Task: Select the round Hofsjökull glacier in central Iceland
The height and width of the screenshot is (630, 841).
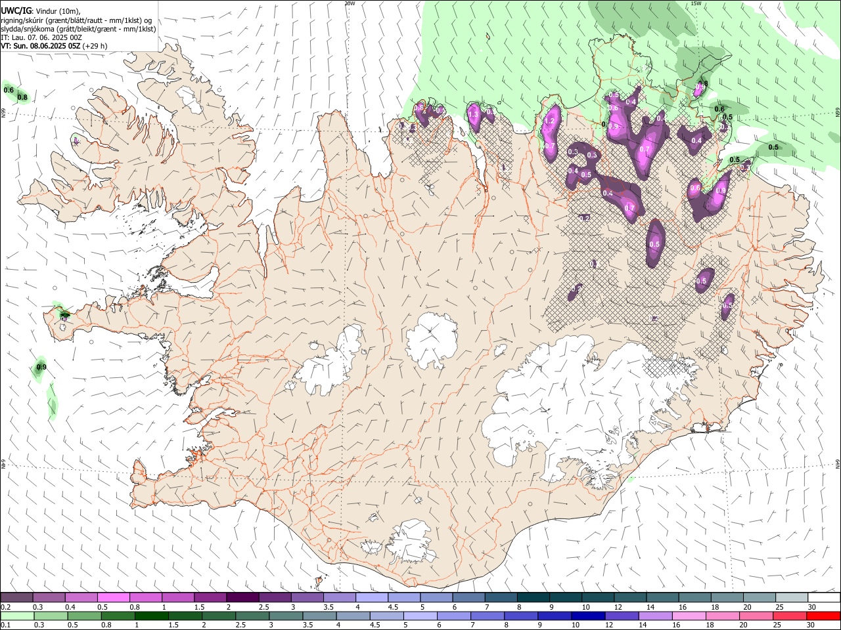Action: point(431,339)
